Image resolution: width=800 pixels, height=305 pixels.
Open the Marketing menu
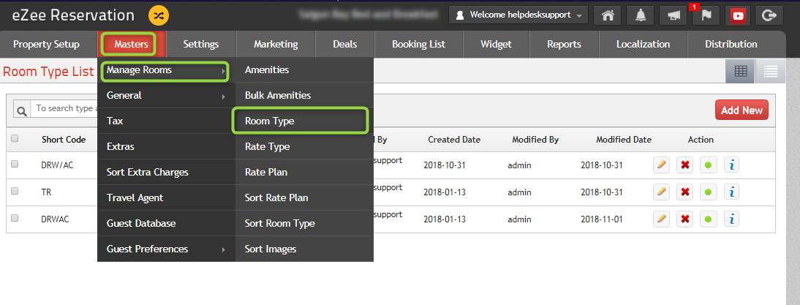tap(276, 45)
